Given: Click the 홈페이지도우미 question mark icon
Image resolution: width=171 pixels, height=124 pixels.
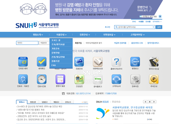Looking at the screenshot, I should [x=116, y=62].
